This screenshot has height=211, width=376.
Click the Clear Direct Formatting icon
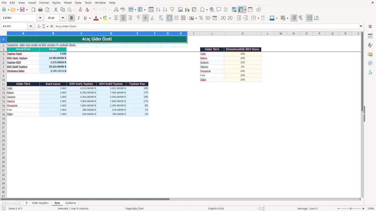pos(87,10)
